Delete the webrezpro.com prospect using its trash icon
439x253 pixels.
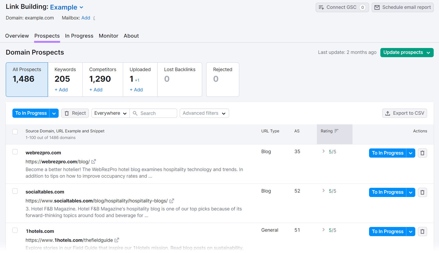point(422,153)
